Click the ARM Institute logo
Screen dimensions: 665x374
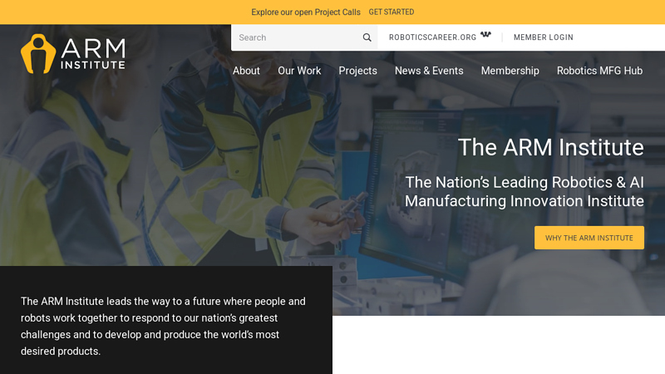click(x=73, y=54)
